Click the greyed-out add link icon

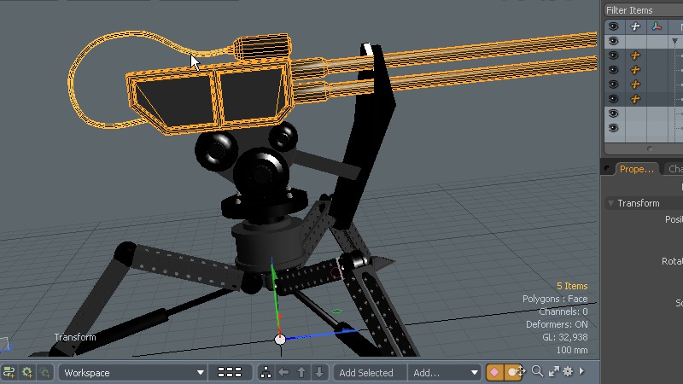click(x=45, y=372)
